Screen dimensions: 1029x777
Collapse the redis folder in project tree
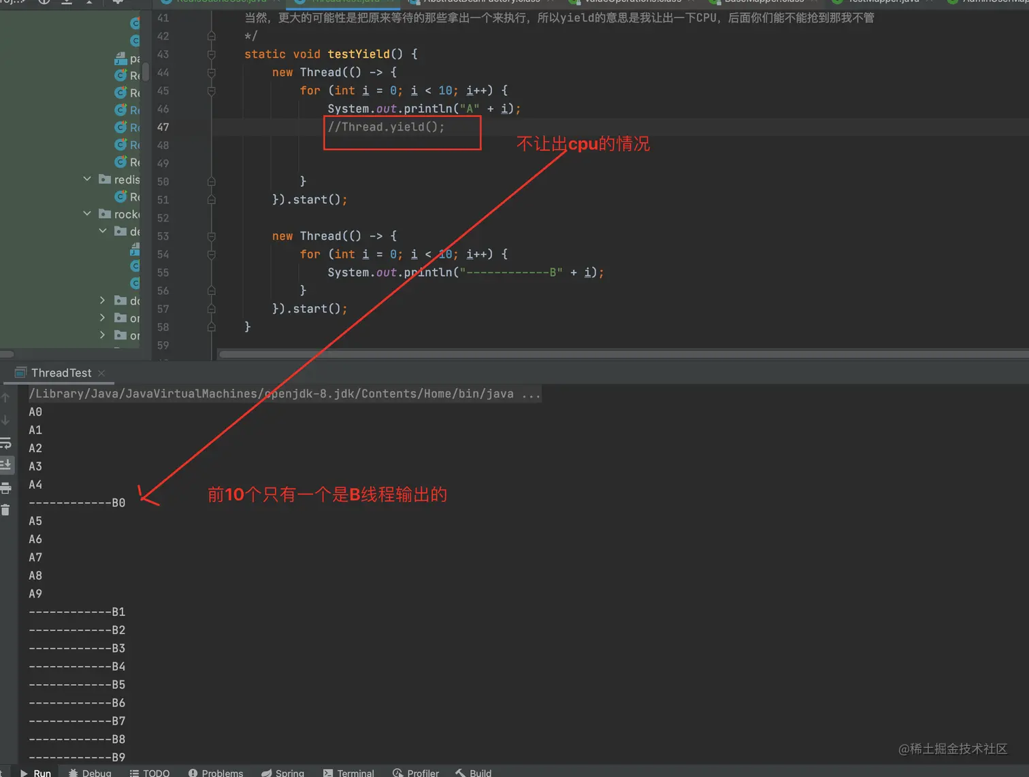click(87, 179)
